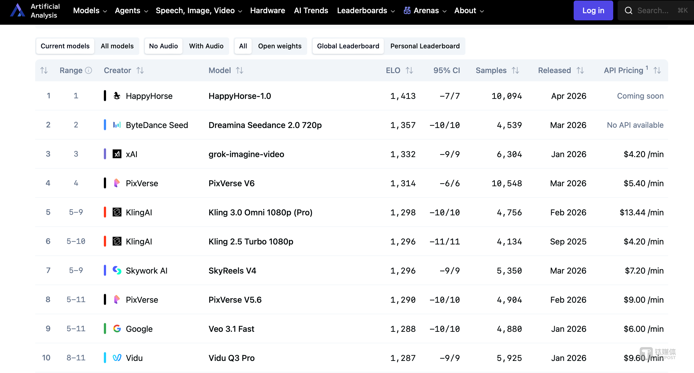Click the Google logo in Veo row
694x373 pixels.
tap(117, 329)
